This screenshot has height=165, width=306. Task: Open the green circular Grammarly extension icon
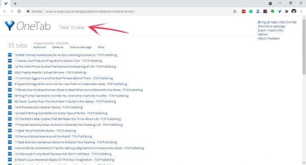[x=251, y=11]
